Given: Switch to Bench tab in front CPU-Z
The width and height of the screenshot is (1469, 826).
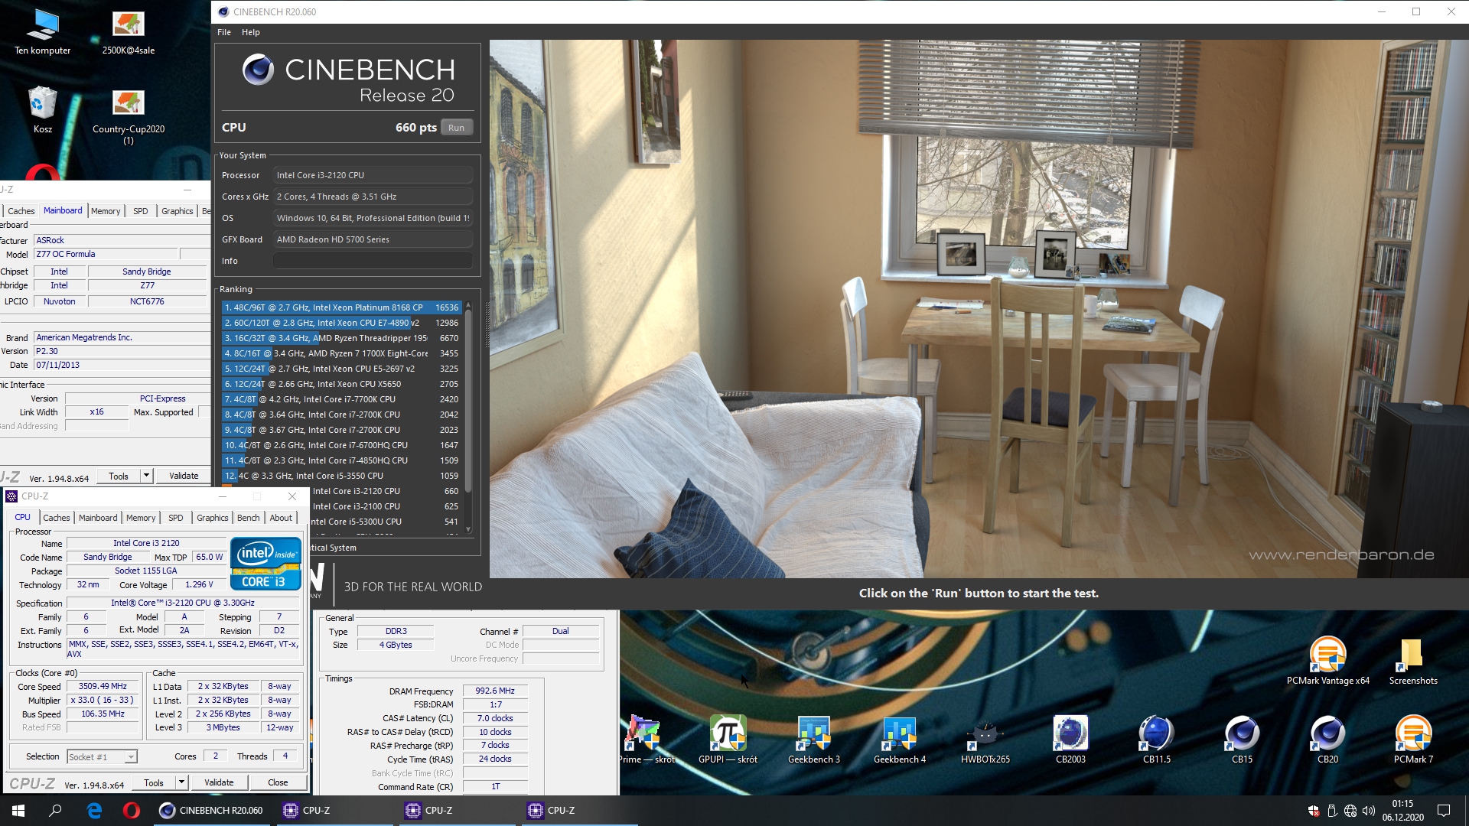Looking at the screenshot, I should (x=248, y=518).
